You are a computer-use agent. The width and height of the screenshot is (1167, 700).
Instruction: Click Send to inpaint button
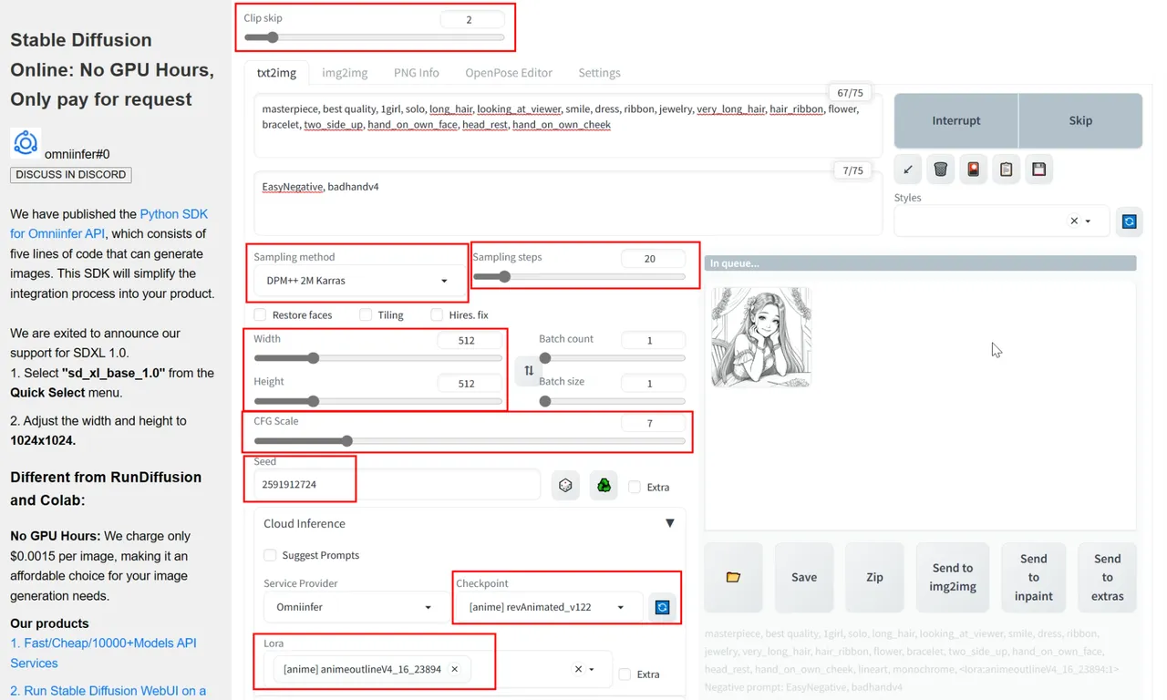[1034, 577]
